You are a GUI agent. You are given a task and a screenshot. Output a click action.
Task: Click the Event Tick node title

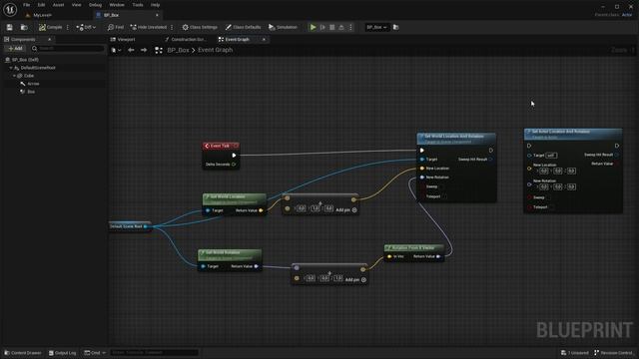click(x=220, y=146)
